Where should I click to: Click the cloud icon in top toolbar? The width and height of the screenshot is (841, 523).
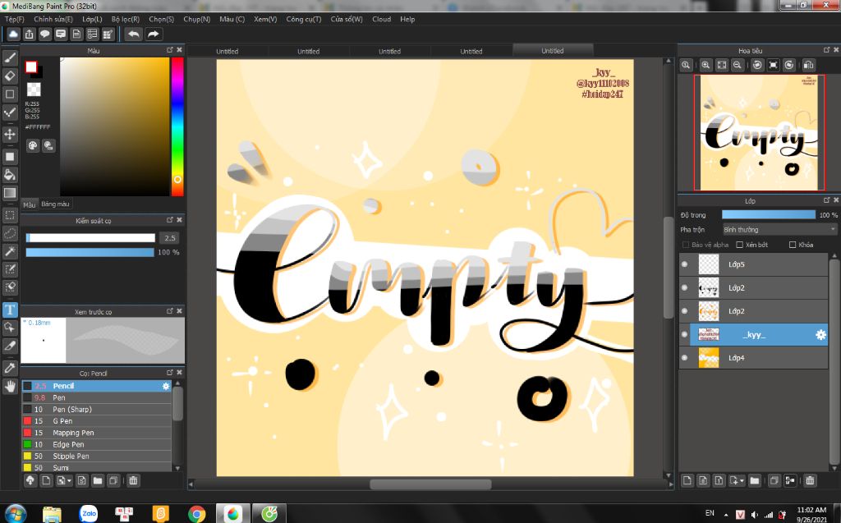(13, 34)
